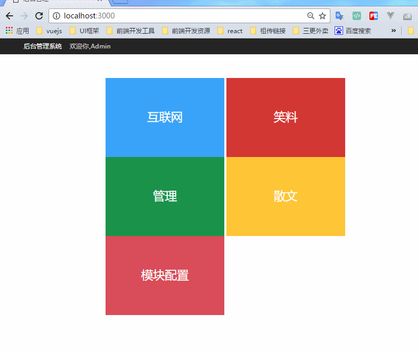Open the 前端开发资源 bookmark folder

[x=186, y=31]
